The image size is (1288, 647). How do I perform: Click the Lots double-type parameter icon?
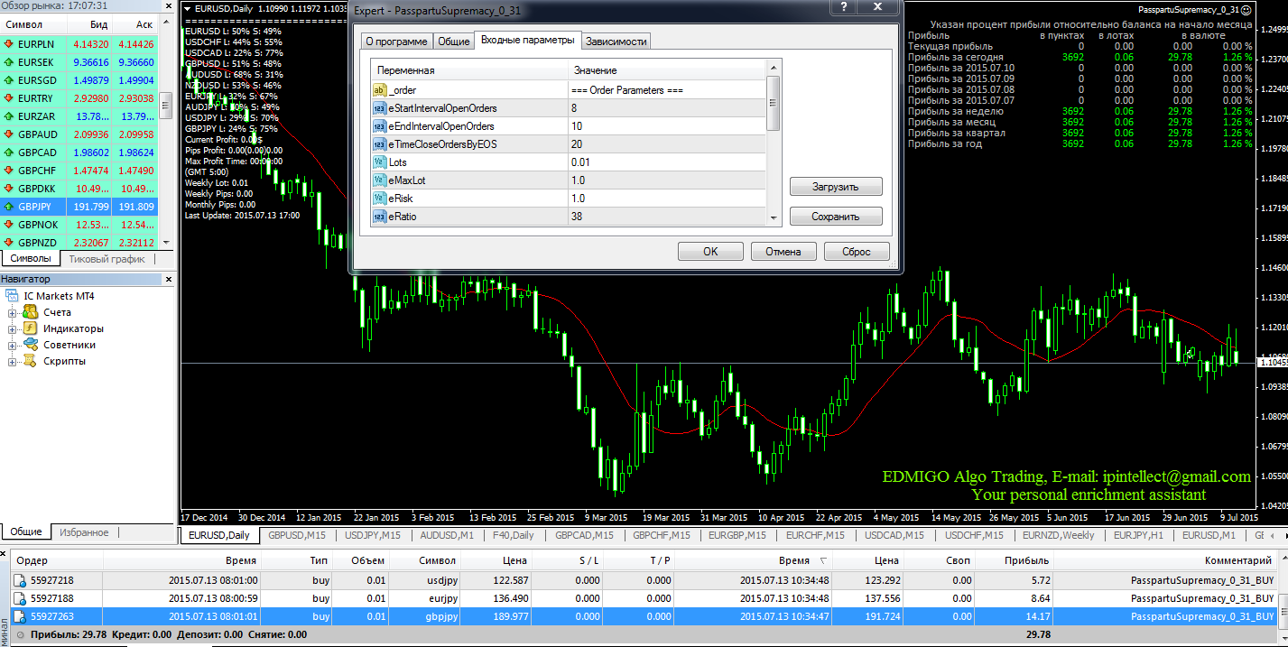(x=379, y=162)
